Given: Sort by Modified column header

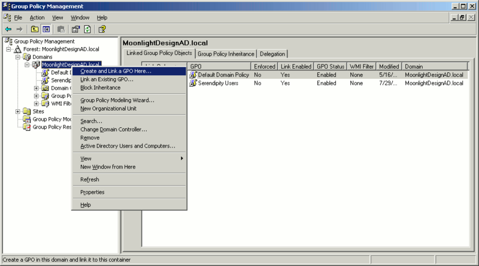Looking at the screenshot, I should point(389,66).
